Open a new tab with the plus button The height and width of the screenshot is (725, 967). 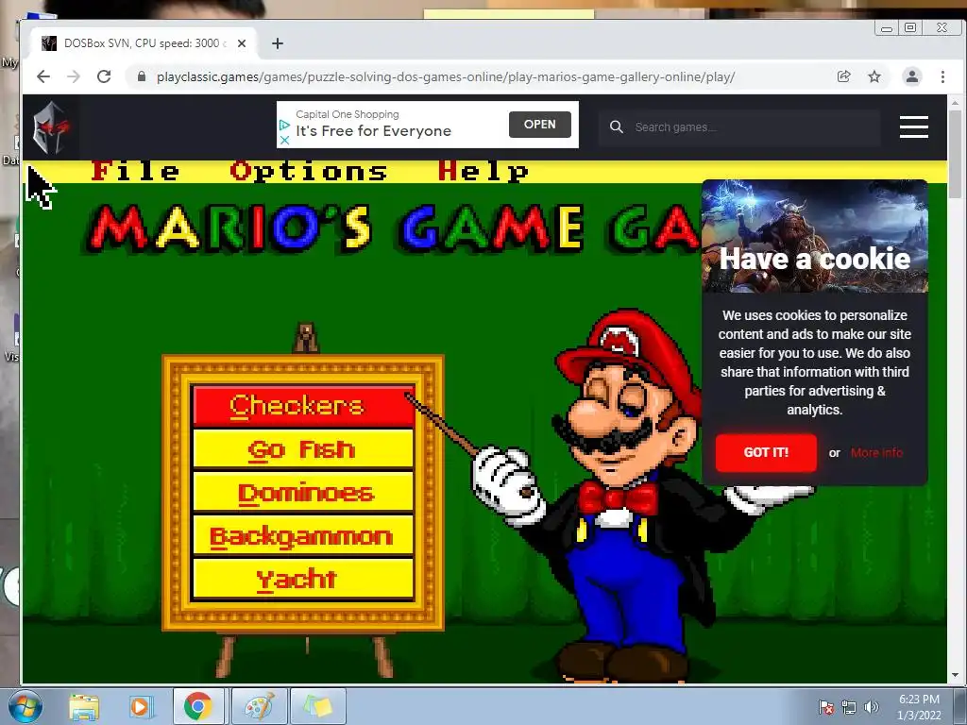click(x=278, y=43)
